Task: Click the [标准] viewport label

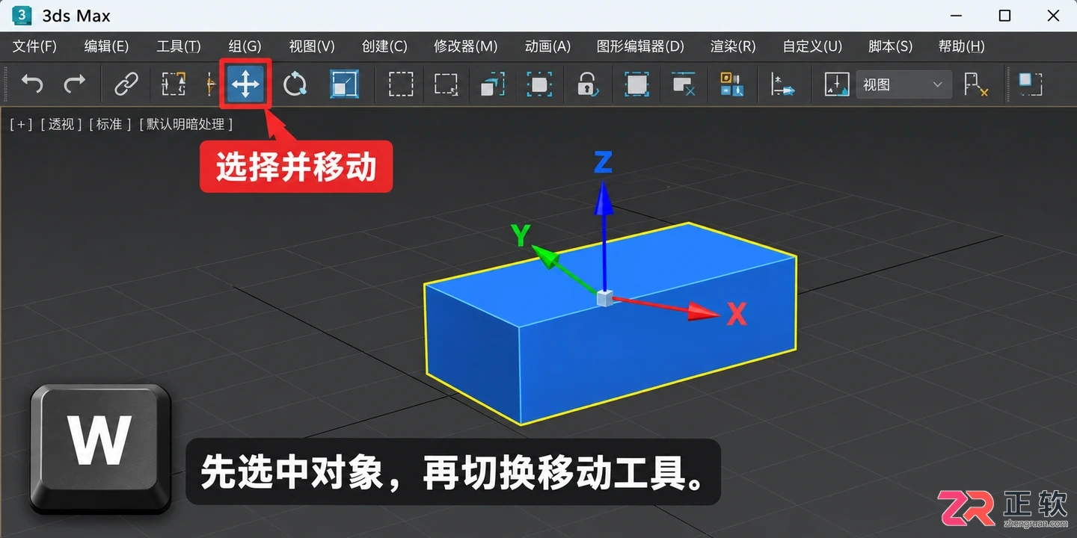Action: click(109, 124)
